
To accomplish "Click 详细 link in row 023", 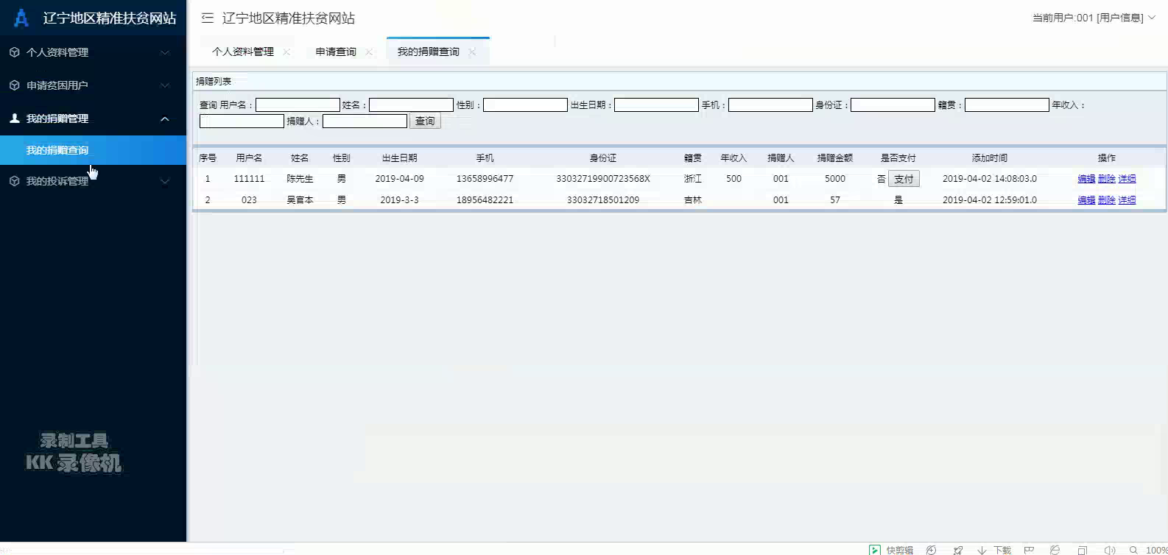I will [1127, 200].
